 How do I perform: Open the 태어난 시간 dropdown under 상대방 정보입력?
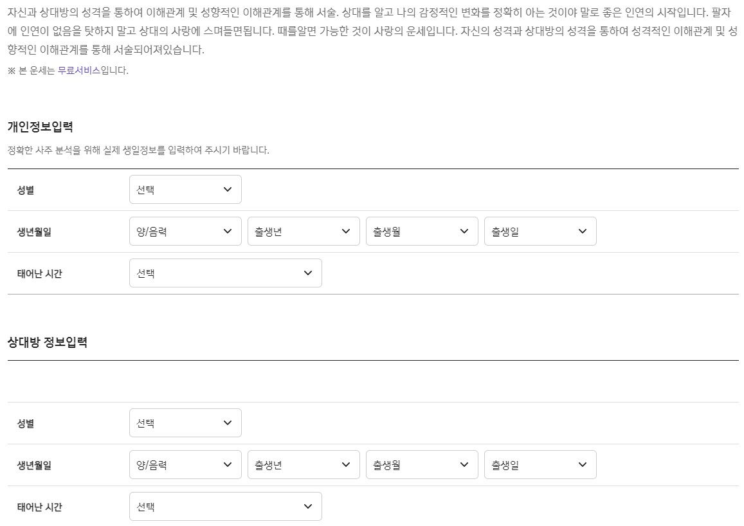(225, 506)
